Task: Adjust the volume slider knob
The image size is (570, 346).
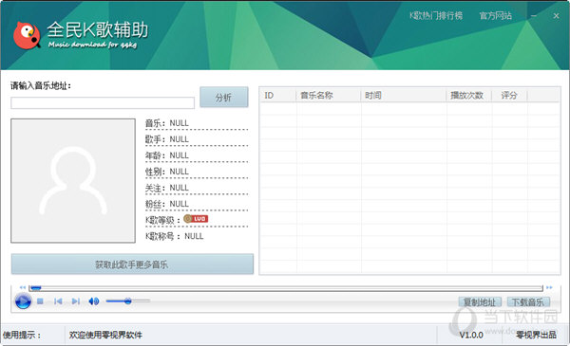Action: click(x=127, y=300)
